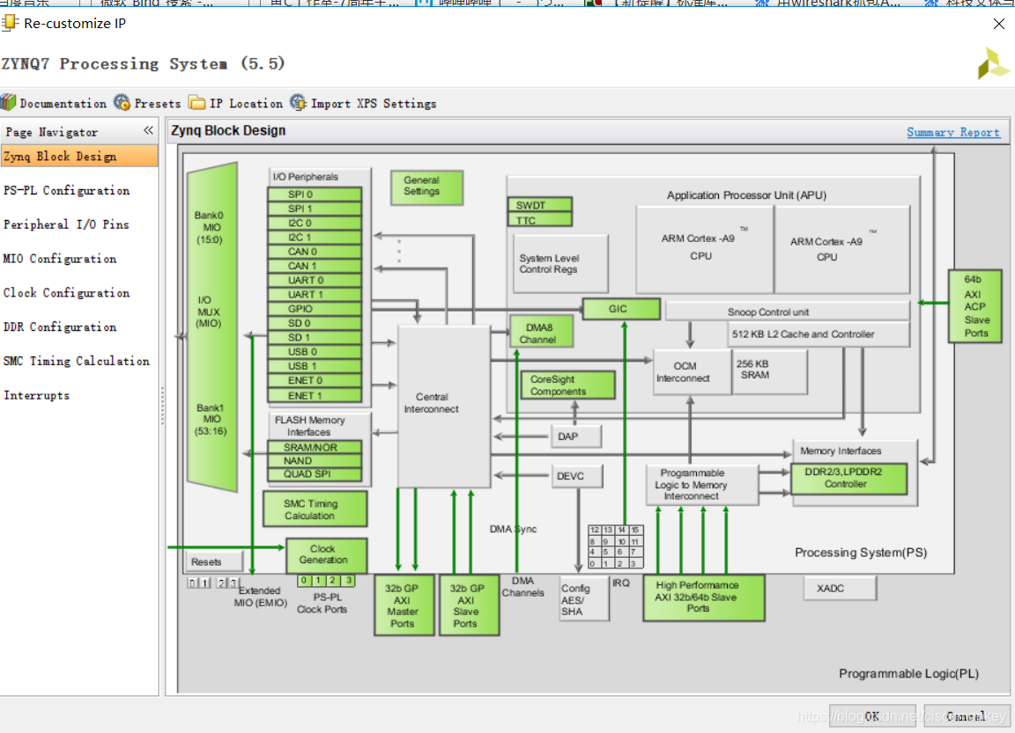Click the 32b GP AXI Slave Ports block
The width and height of the screenshot is (1015, 733).
click(x=470, y=605)
